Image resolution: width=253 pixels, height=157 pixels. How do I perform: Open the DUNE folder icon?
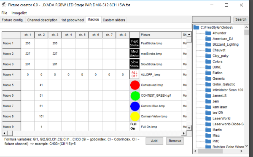pos(208,67)
